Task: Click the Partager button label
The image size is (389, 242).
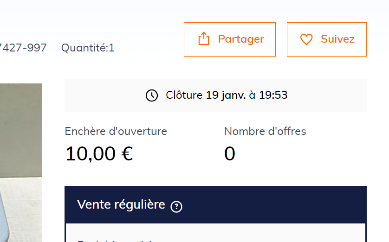Action: point(241,39)
